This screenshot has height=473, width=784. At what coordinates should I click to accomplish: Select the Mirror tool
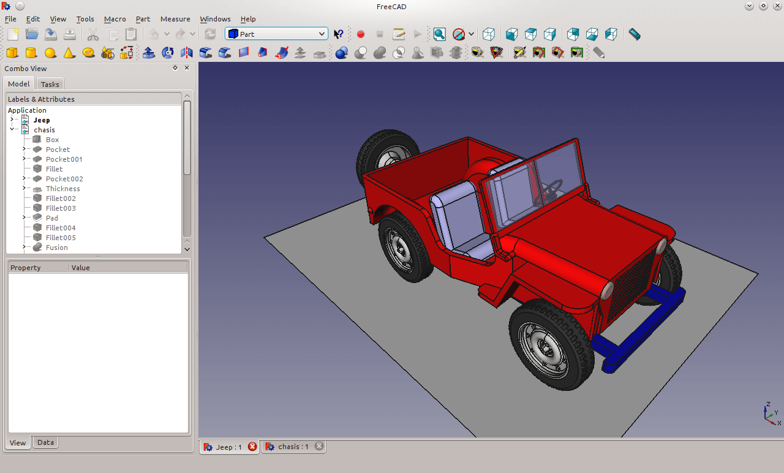coord(186,53)
